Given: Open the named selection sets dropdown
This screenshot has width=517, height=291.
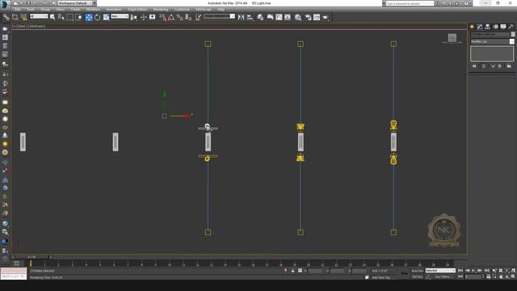Looking at the screenshot, I should pyautogui.click(x=219, y=16).
